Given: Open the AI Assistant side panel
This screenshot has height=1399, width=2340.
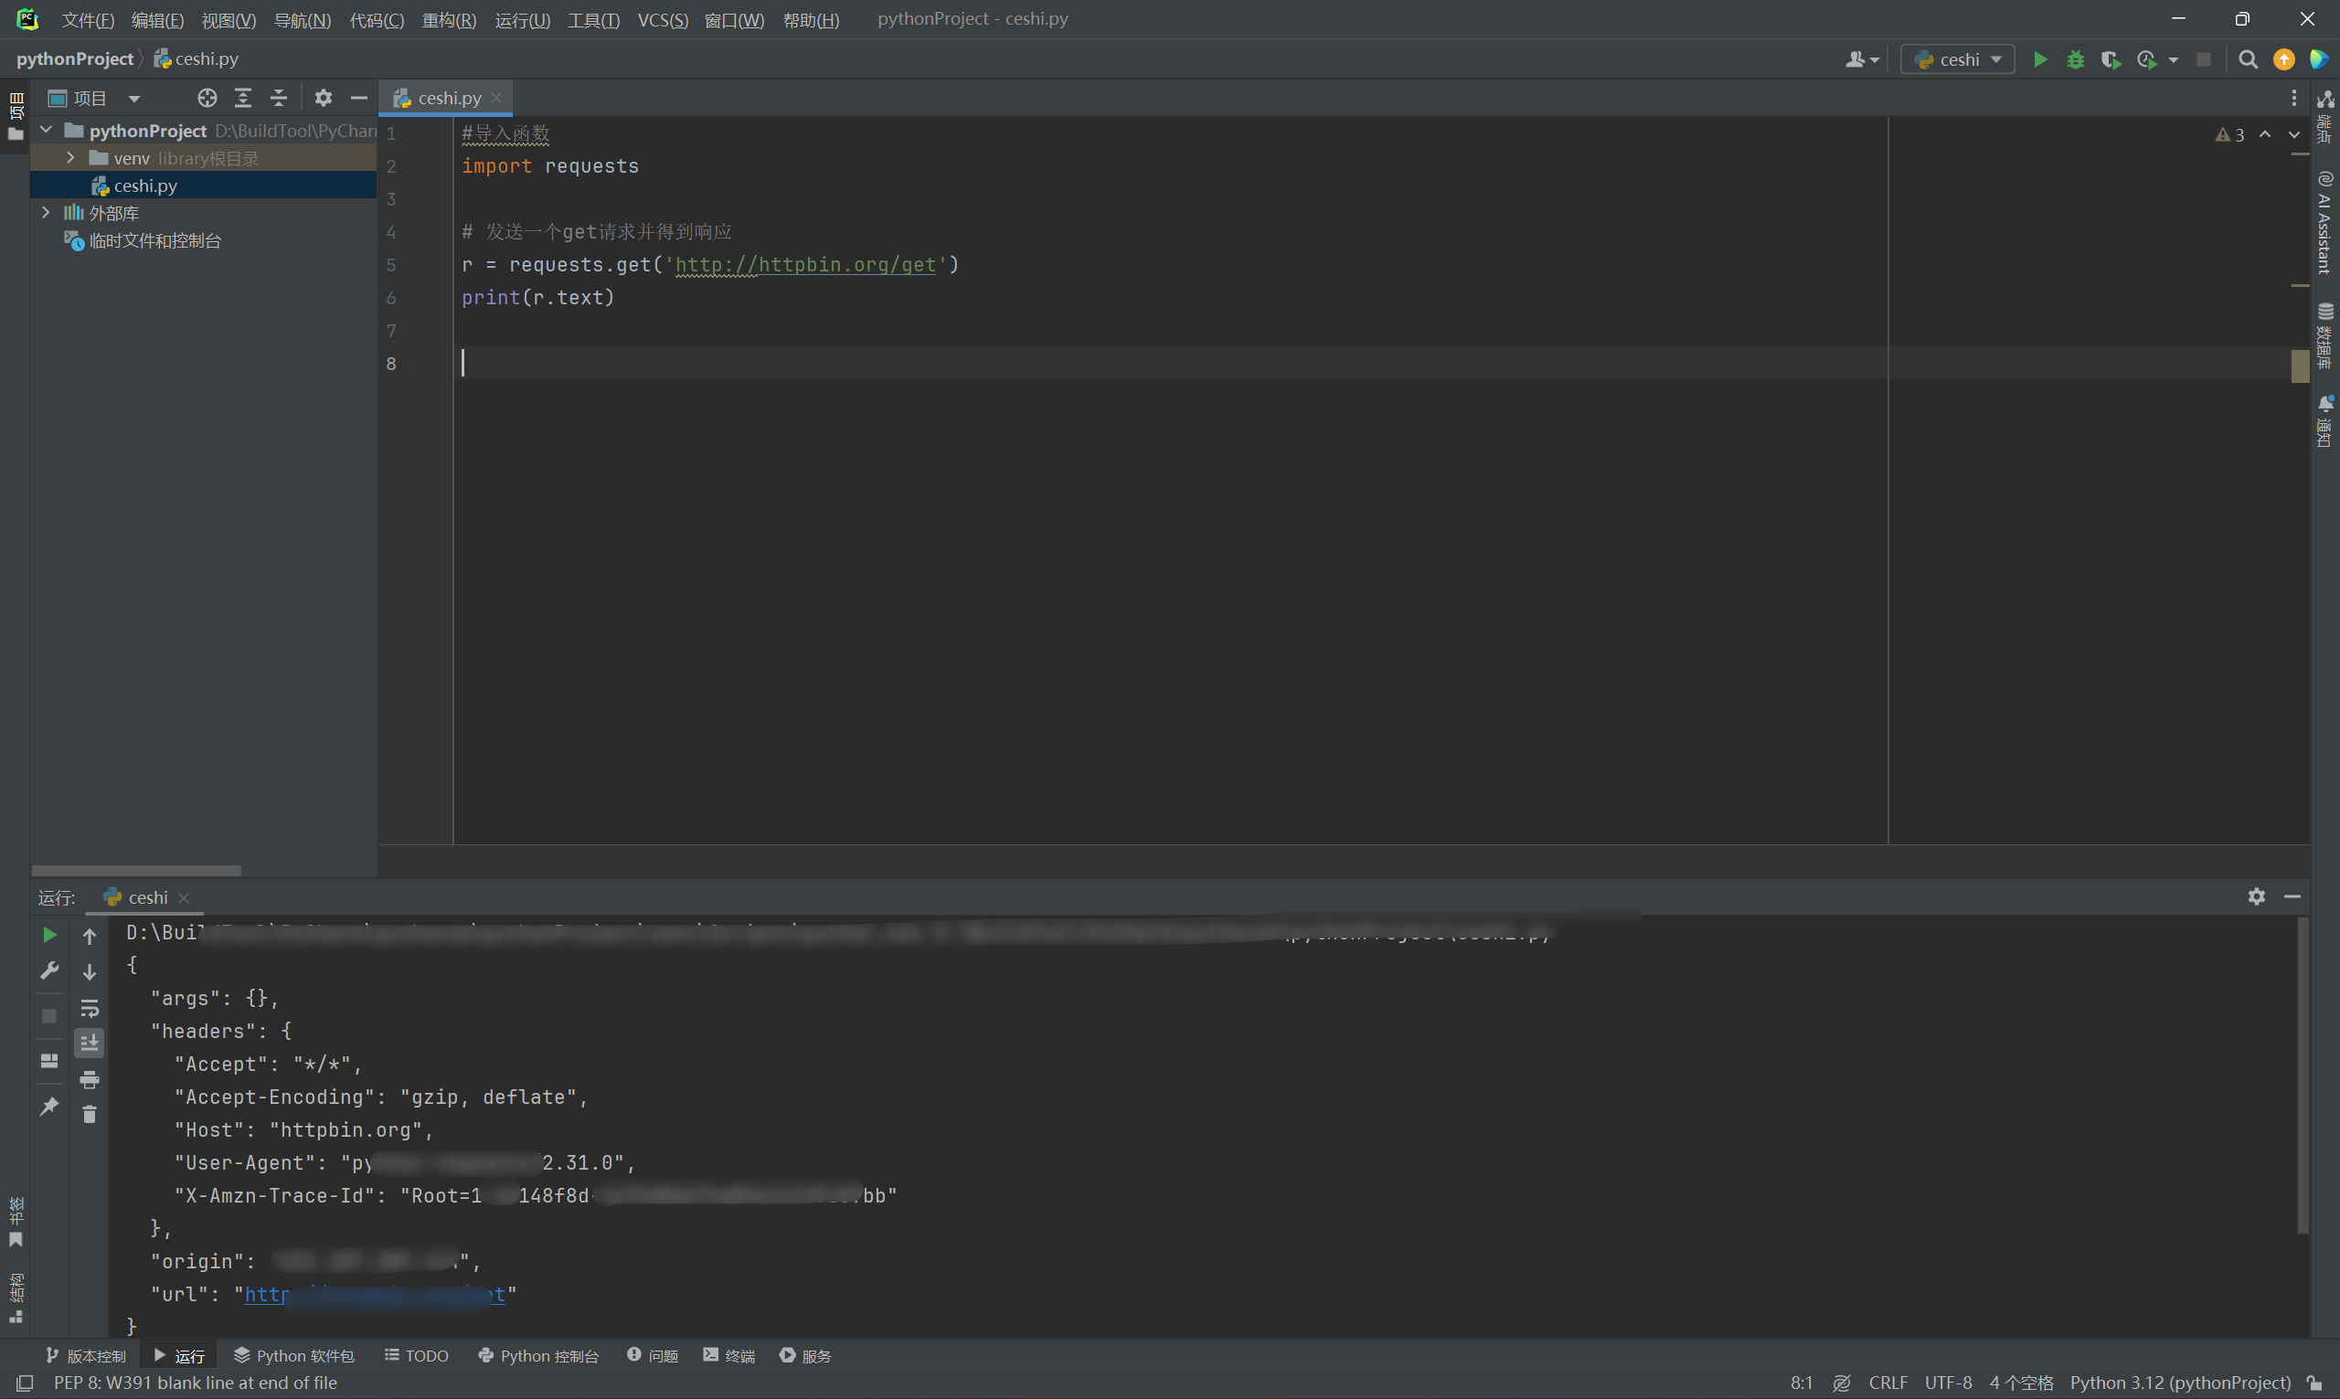Looking at the screenshot, I should (x=2324, y=221).
